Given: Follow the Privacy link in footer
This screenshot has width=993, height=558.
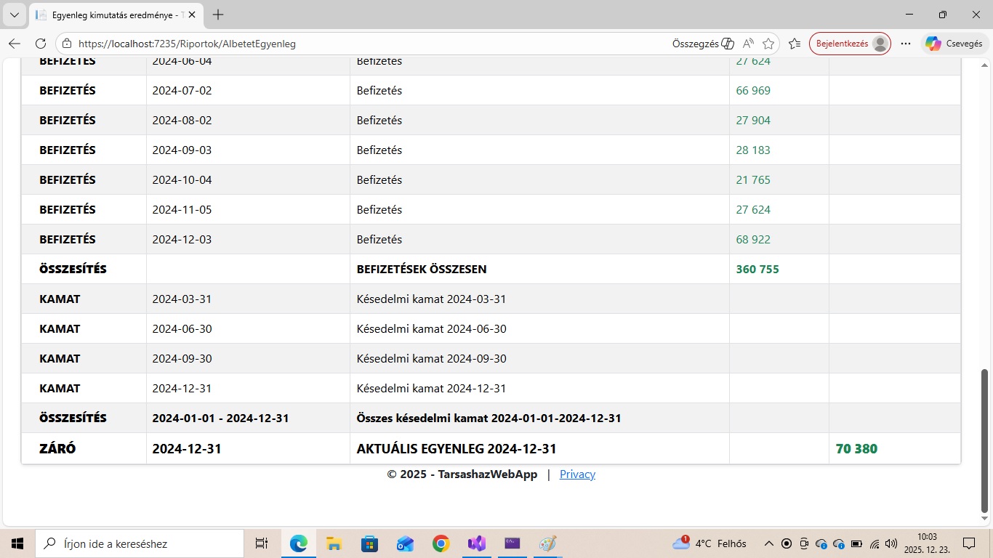Looking at the screenshot, I should click(x=577, y=474).
